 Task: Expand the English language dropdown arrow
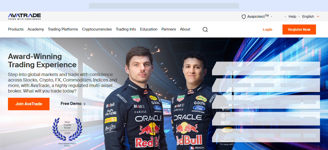(318, 16)
